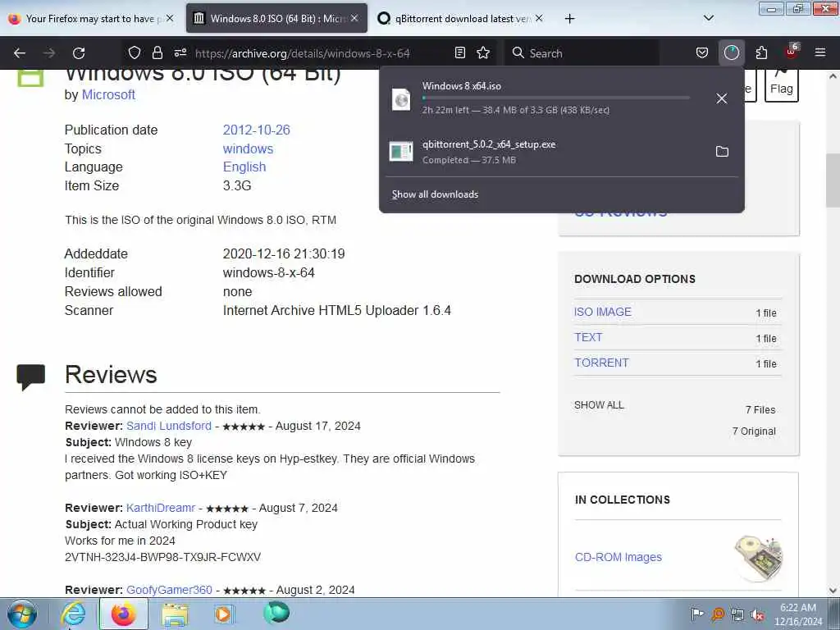The width and height of the screenshot is (840, 630).
Task: Cancel the Windows 8 x64.iso download
Action: [722, 98]
